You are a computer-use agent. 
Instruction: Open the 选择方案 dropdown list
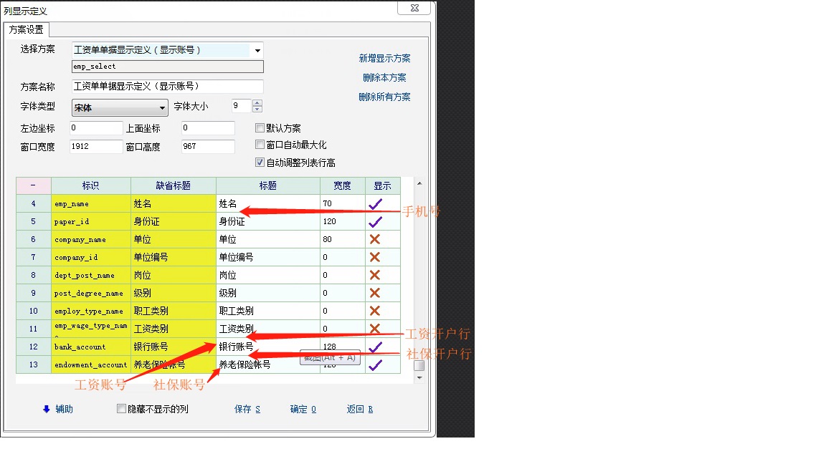tap(257, 51)
